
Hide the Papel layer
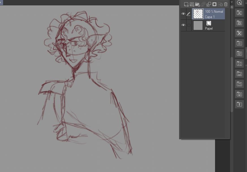[x=183, y=25]
